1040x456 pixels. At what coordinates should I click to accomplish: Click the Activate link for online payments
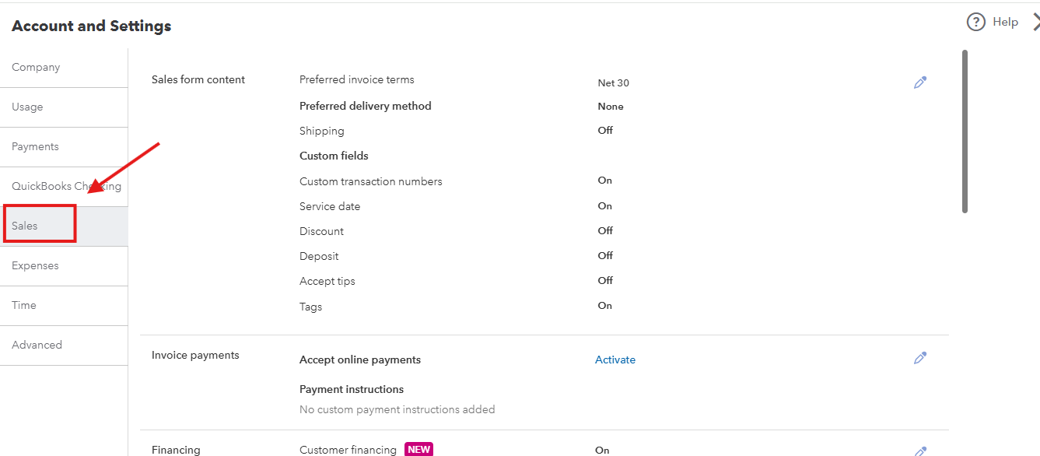[x=615, y=360]
